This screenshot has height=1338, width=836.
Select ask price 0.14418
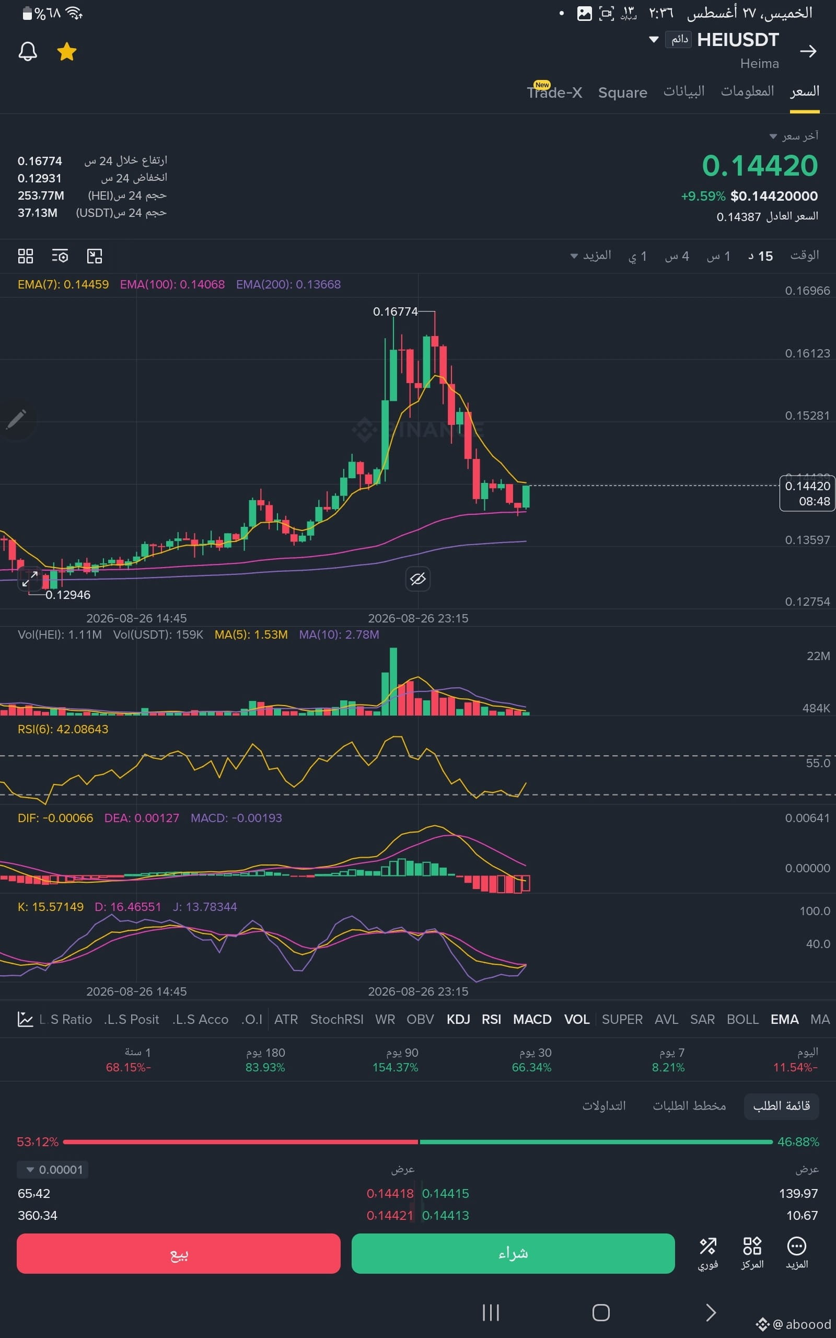coord(390,1193)
